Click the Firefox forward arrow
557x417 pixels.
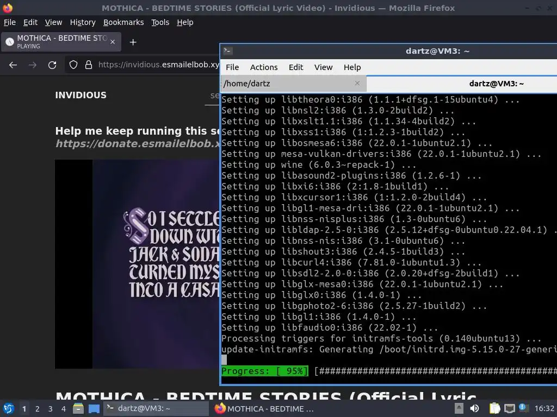point(32,65)
